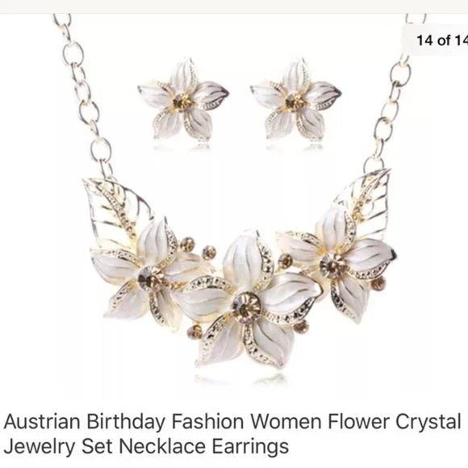The width and height of the screenshot is (468, 468).
Task: Select the right flower earring in photo
Action: pos(296,101)
